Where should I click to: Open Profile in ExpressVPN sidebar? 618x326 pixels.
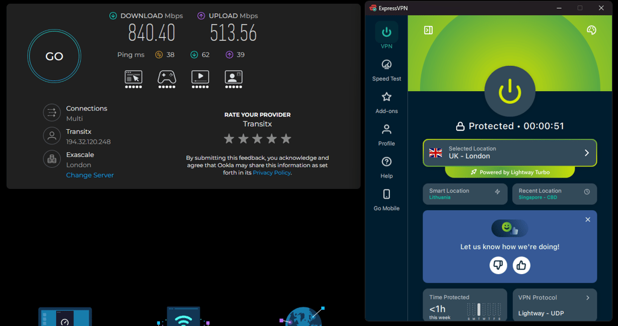386,135
